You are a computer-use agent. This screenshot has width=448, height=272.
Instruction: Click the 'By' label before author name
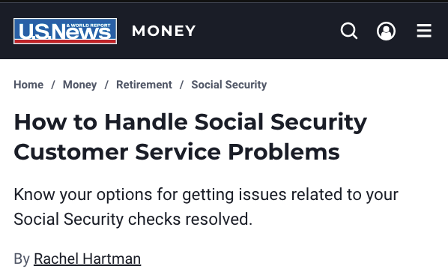[x=22, y=259]
